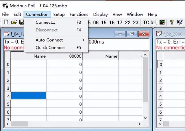Click the value cell of row 5

pos(65,104)
